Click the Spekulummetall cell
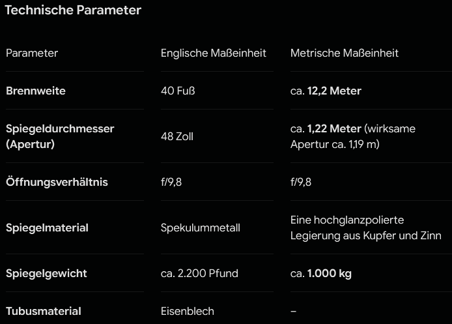 (201, 228)
